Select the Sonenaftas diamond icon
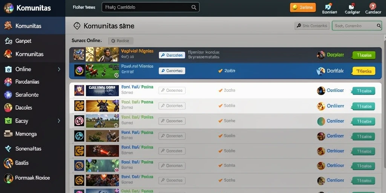This screenshot has width=386, height=193. (8, 149)
